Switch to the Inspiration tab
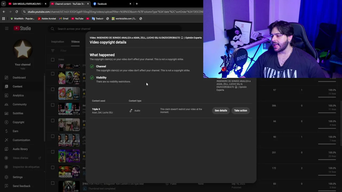Viewport: 342px width, 192px height. 57,42
